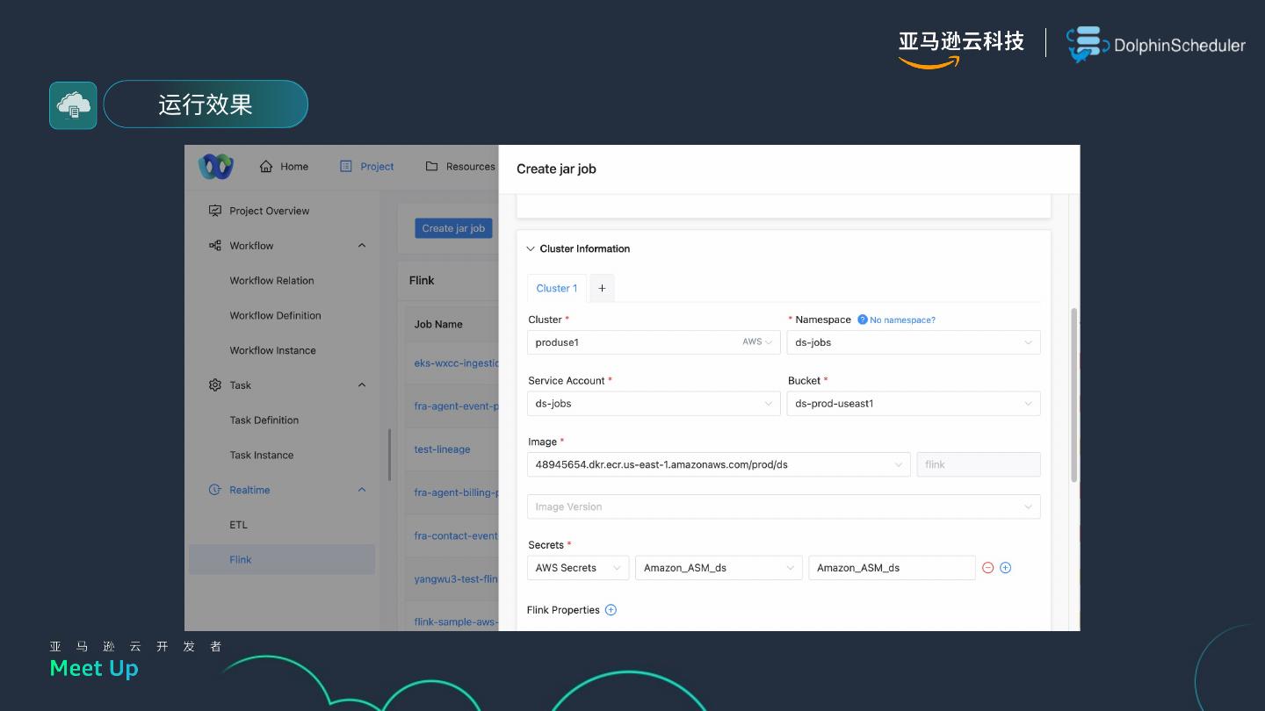Open the fra-agent-billing job link
Image resolution: width=1265 pixels, height=711 pixels.
457,492
